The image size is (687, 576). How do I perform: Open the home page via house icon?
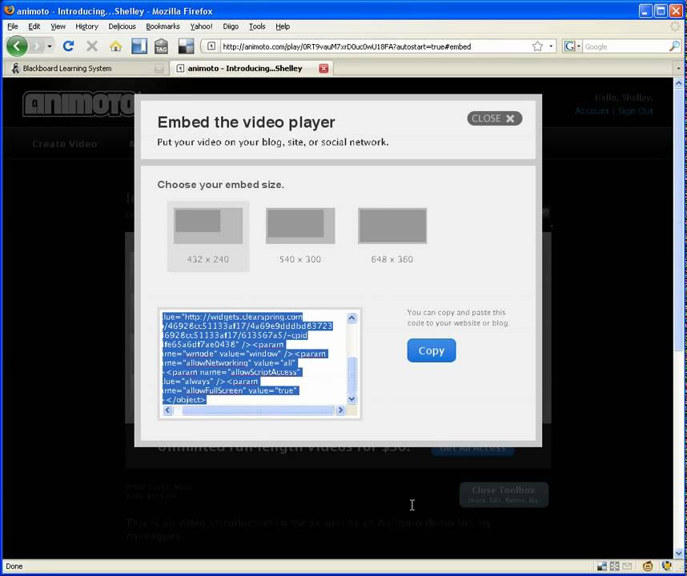115,46
